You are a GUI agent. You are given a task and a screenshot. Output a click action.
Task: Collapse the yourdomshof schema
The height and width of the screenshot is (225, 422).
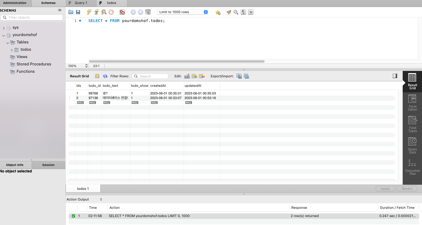pos(4,35)
